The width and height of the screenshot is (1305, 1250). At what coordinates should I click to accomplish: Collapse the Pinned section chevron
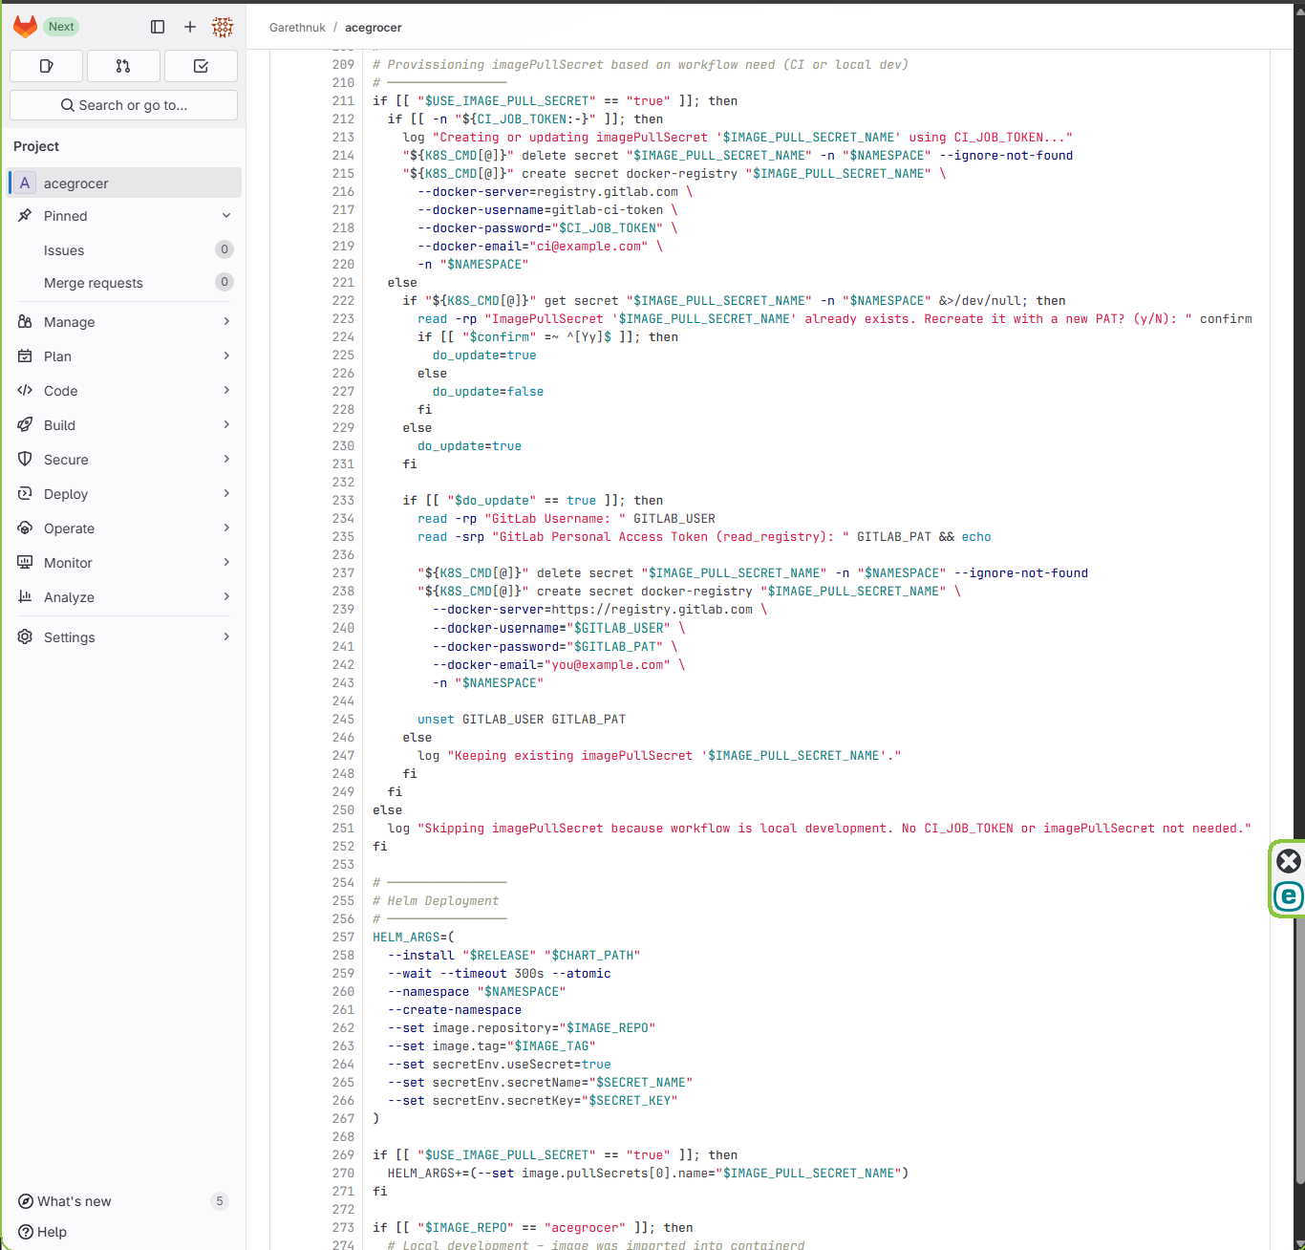(226, 216)
